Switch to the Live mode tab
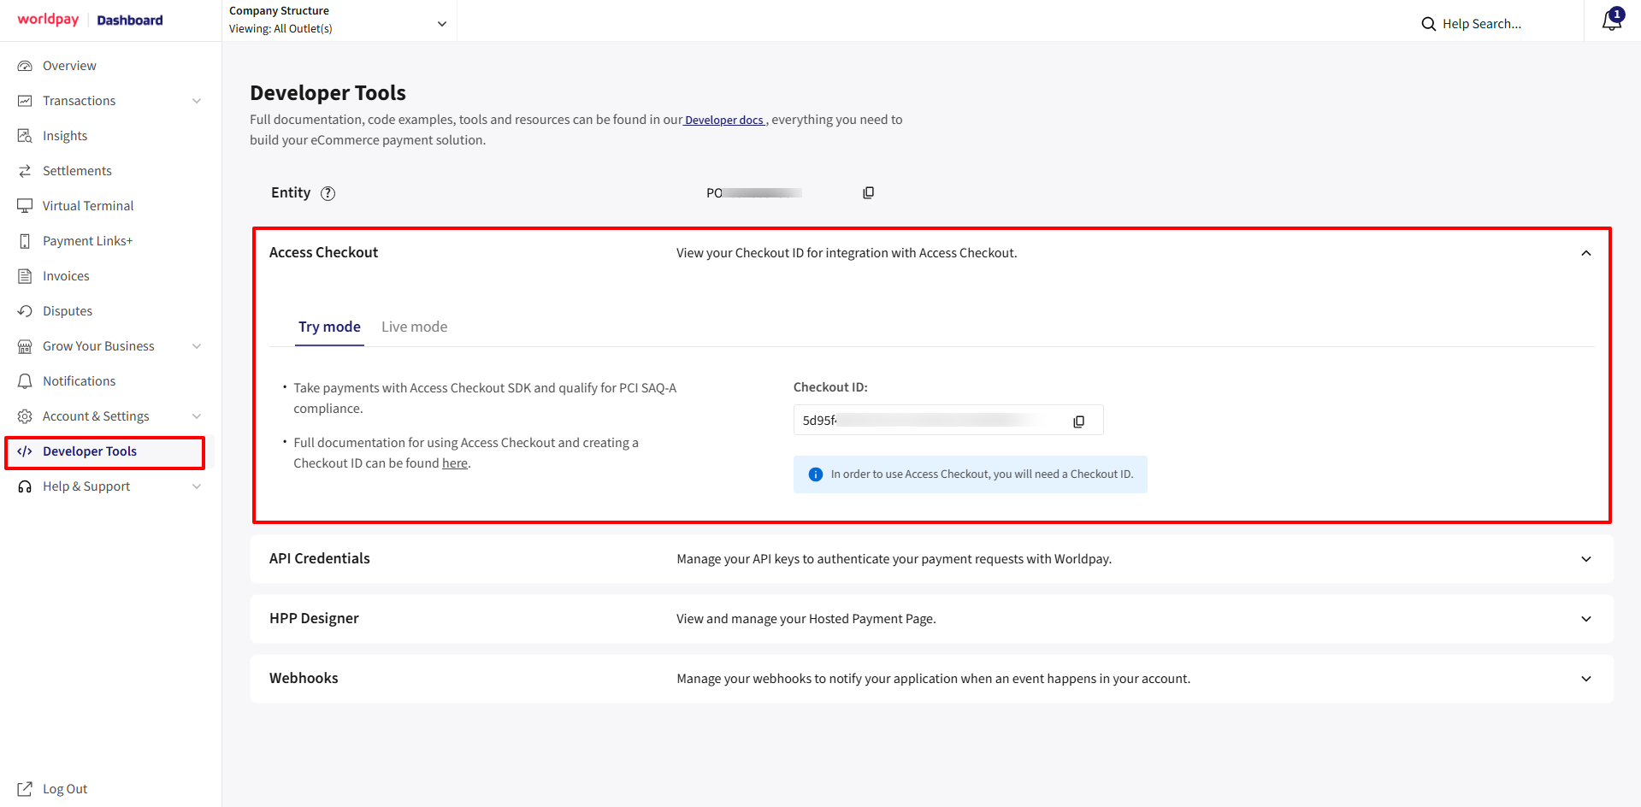The height and width of the screenshot is (807, 1641). tap(414, 327)
